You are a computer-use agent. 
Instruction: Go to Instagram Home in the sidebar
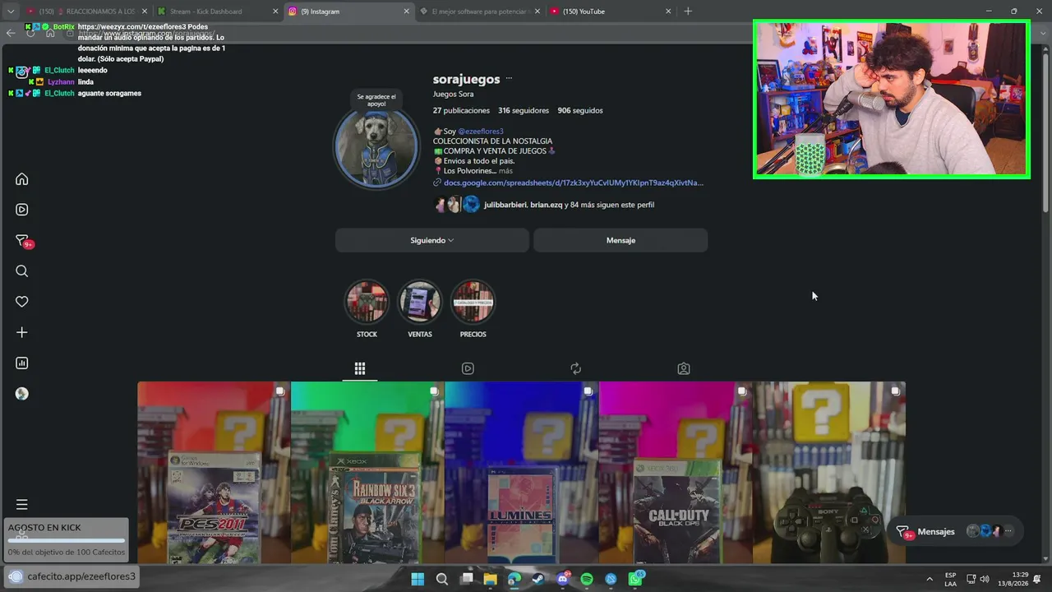[22, 179]
